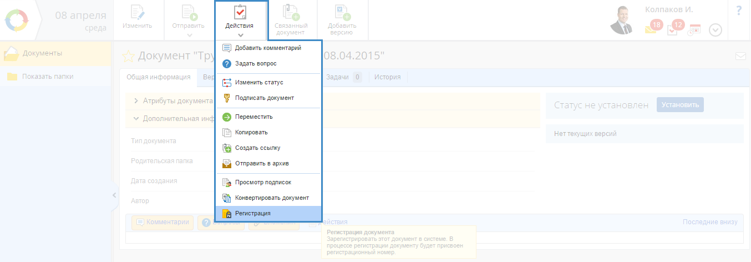Viewport: 751px width, 262px height.
Task: Select Задать вопрос in the menu
Action: click(x=268, y=64)
